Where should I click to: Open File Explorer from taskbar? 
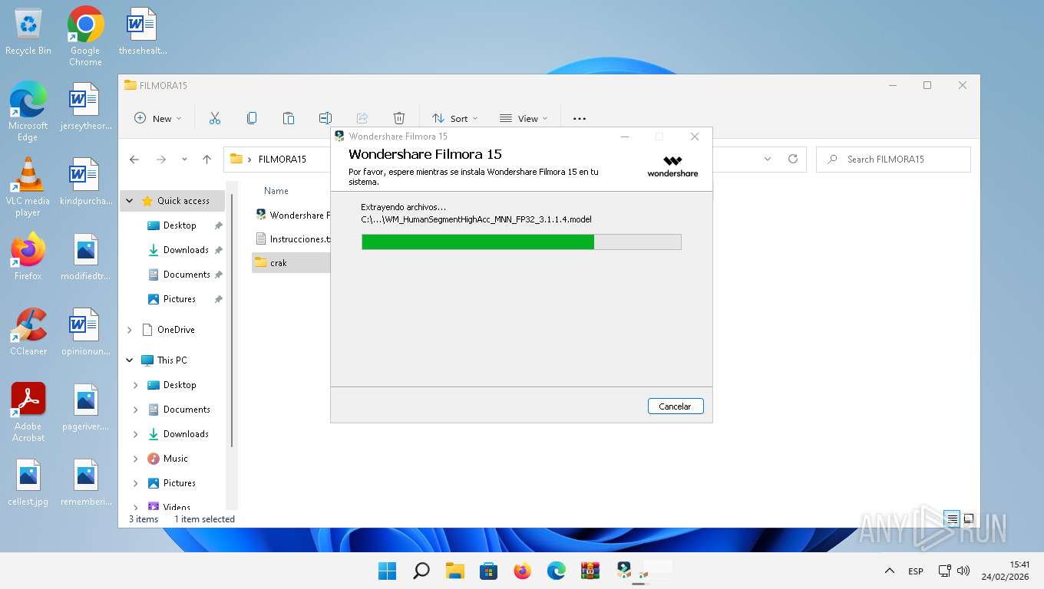click(455, 571)
